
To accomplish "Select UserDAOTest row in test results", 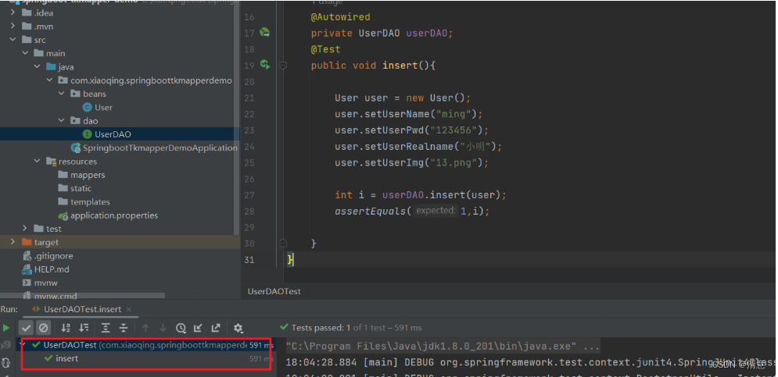I will pyautogui.click(x=146, y=345).
